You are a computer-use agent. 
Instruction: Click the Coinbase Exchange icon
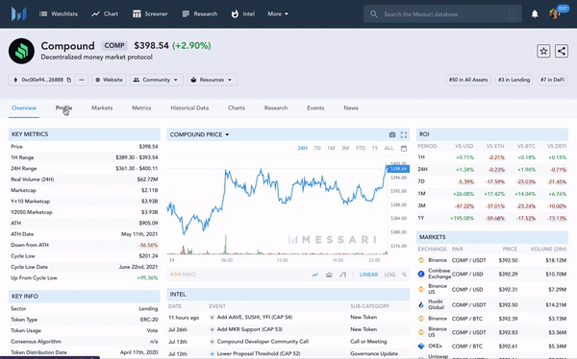tap(421, 274)
